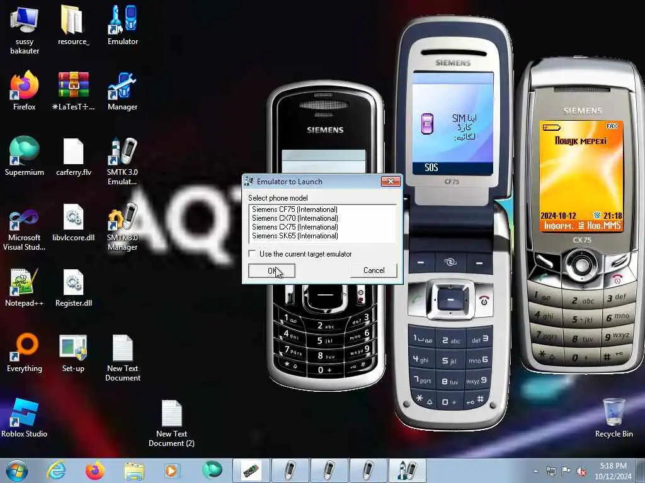Open Firefox from the taskbar
645x483 pixels.
click(95, 470)
